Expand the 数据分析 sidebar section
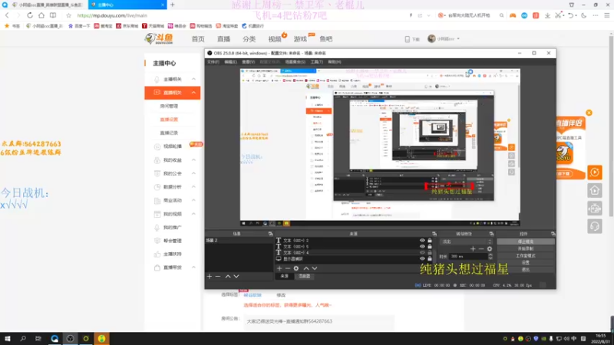614x345 pixels. click(x=193, y=187)
